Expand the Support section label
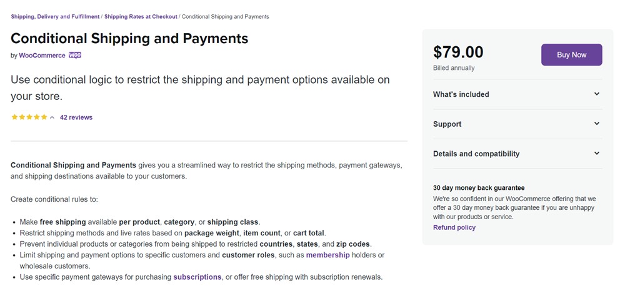The height and width of the screenshot is (286, 625). pyautogui.click(x=447, y=124)
